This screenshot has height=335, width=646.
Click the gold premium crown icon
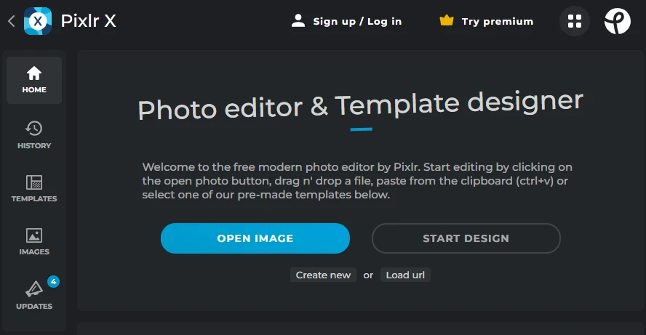[x=447, y=20]
